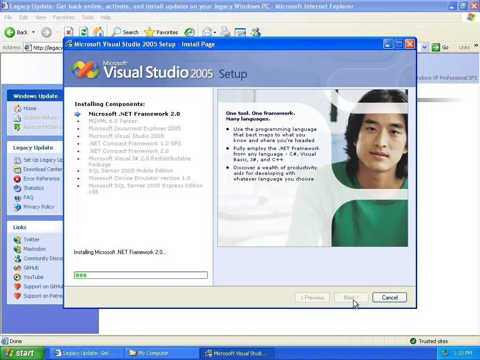Screen dimensions: 480x360
Task: Open the Mastodon link in sidebar
Action: 35,249
